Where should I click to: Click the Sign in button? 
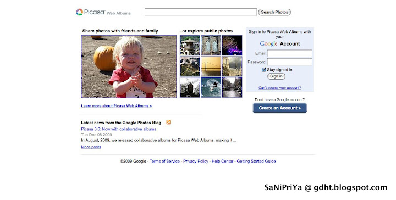coord(276,76)
